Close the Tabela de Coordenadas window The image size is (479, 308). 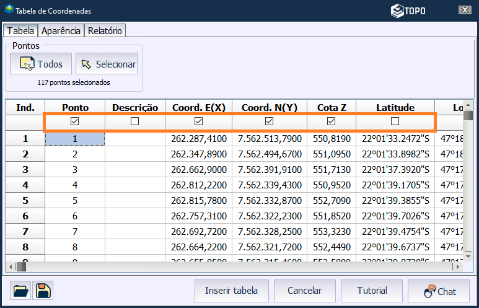tap(464, 10)
